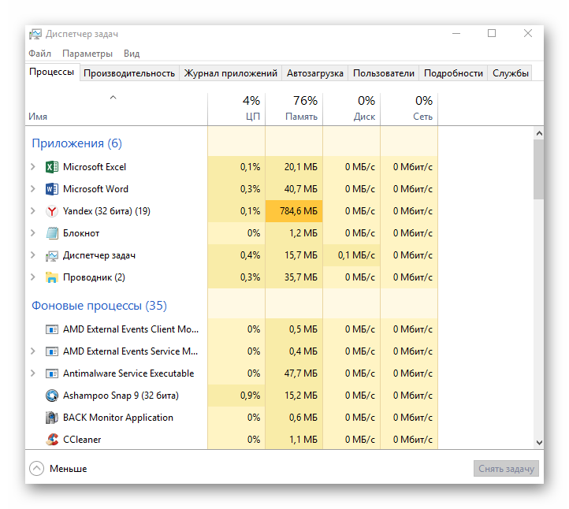Click the CCleaner icon
This screenshot has height=509, width=569.
click(x=51, y=440)
